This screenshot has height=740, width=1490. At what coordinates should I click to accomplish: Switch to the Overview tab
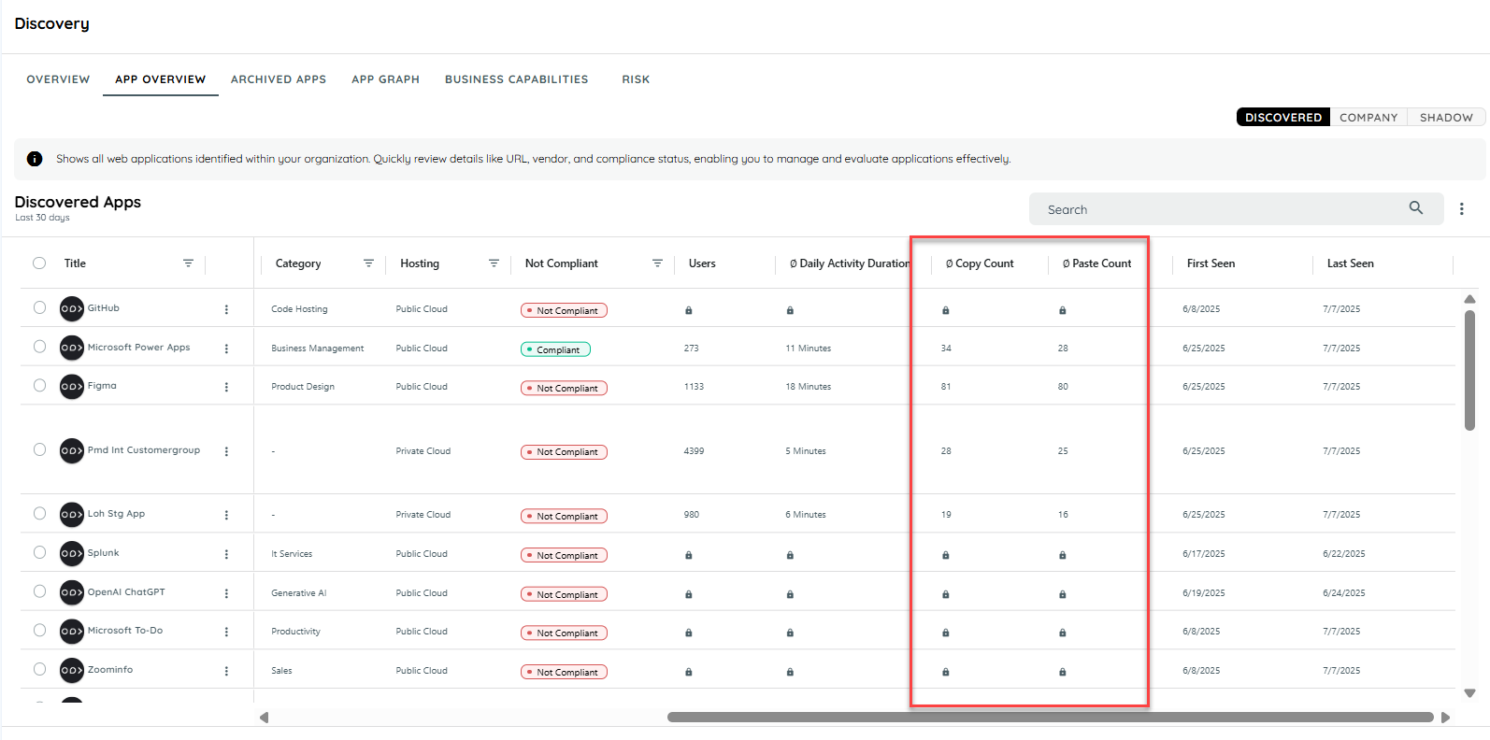pyautogui.click(x=58, y=79)
